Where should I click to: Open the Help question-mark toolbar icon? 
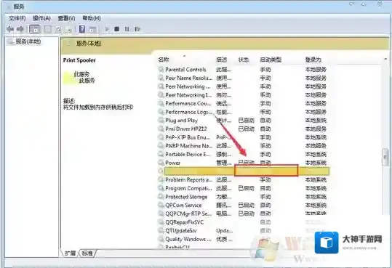coord(82,29)
